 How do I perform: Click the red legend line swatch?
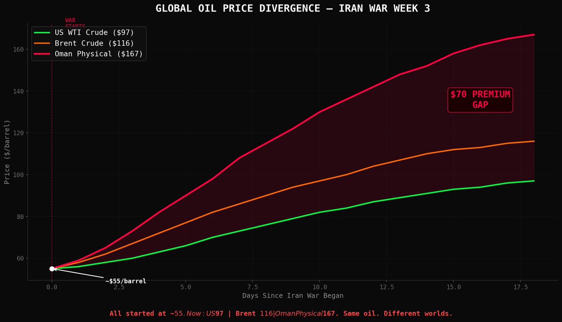[42, 54]
